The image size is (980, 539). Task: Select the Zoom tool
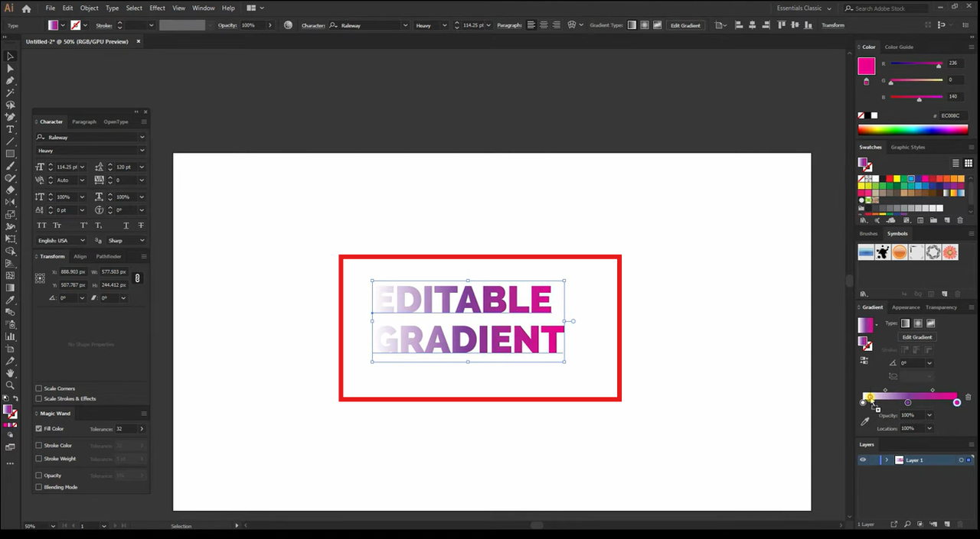pyautogui.click(x=10, y=385)
